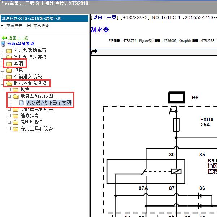Expand the 专用工具和设备 node
The height and width of the screenshot is (217, 217).
click(x=9, y=129)
